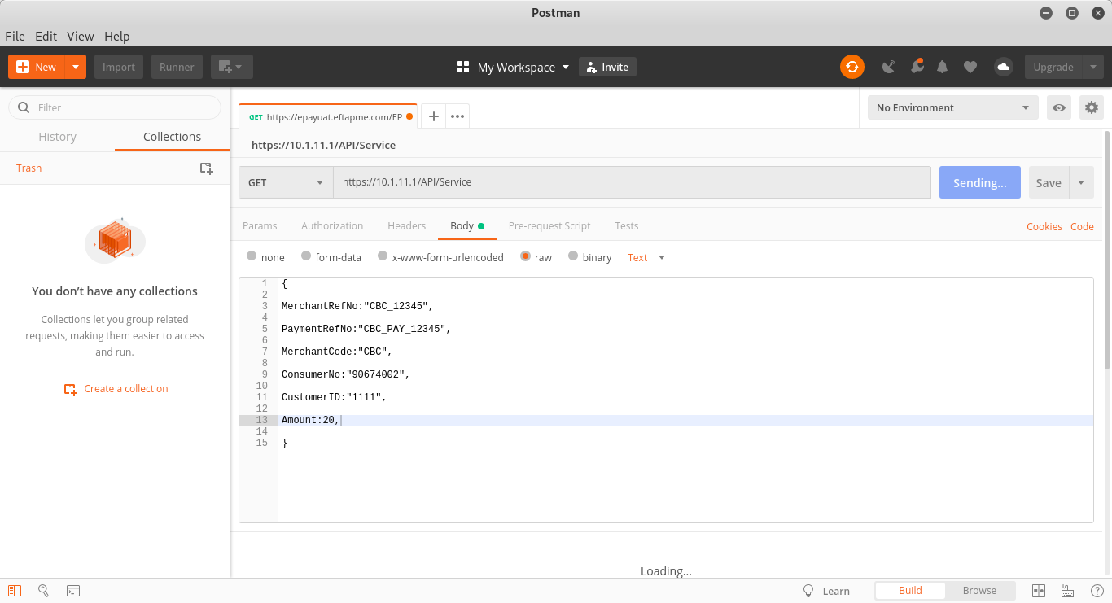Open the Params tab
Image resolution: width=1112 pixels, height=603 pixels.
click(x=260, y=225)
